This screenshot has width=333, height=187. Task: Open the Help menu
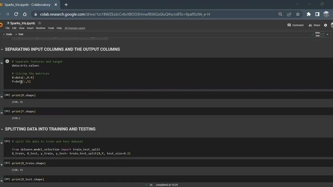[x=59, y=28]
